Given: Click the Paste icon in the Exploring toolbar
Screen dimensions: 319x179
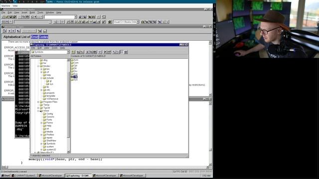Looking at the screenshot, I should 95,52.
